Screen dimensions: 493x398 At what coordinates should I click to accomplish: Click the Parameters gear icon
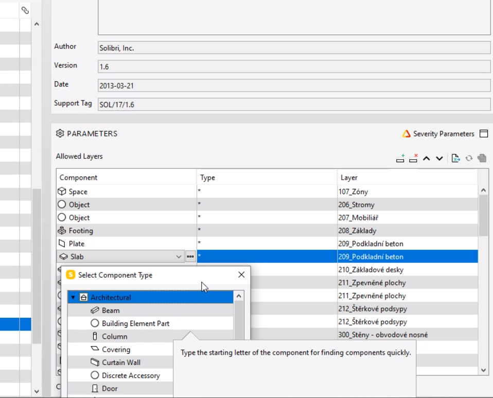pyautogui.click(x=60, y=133)
